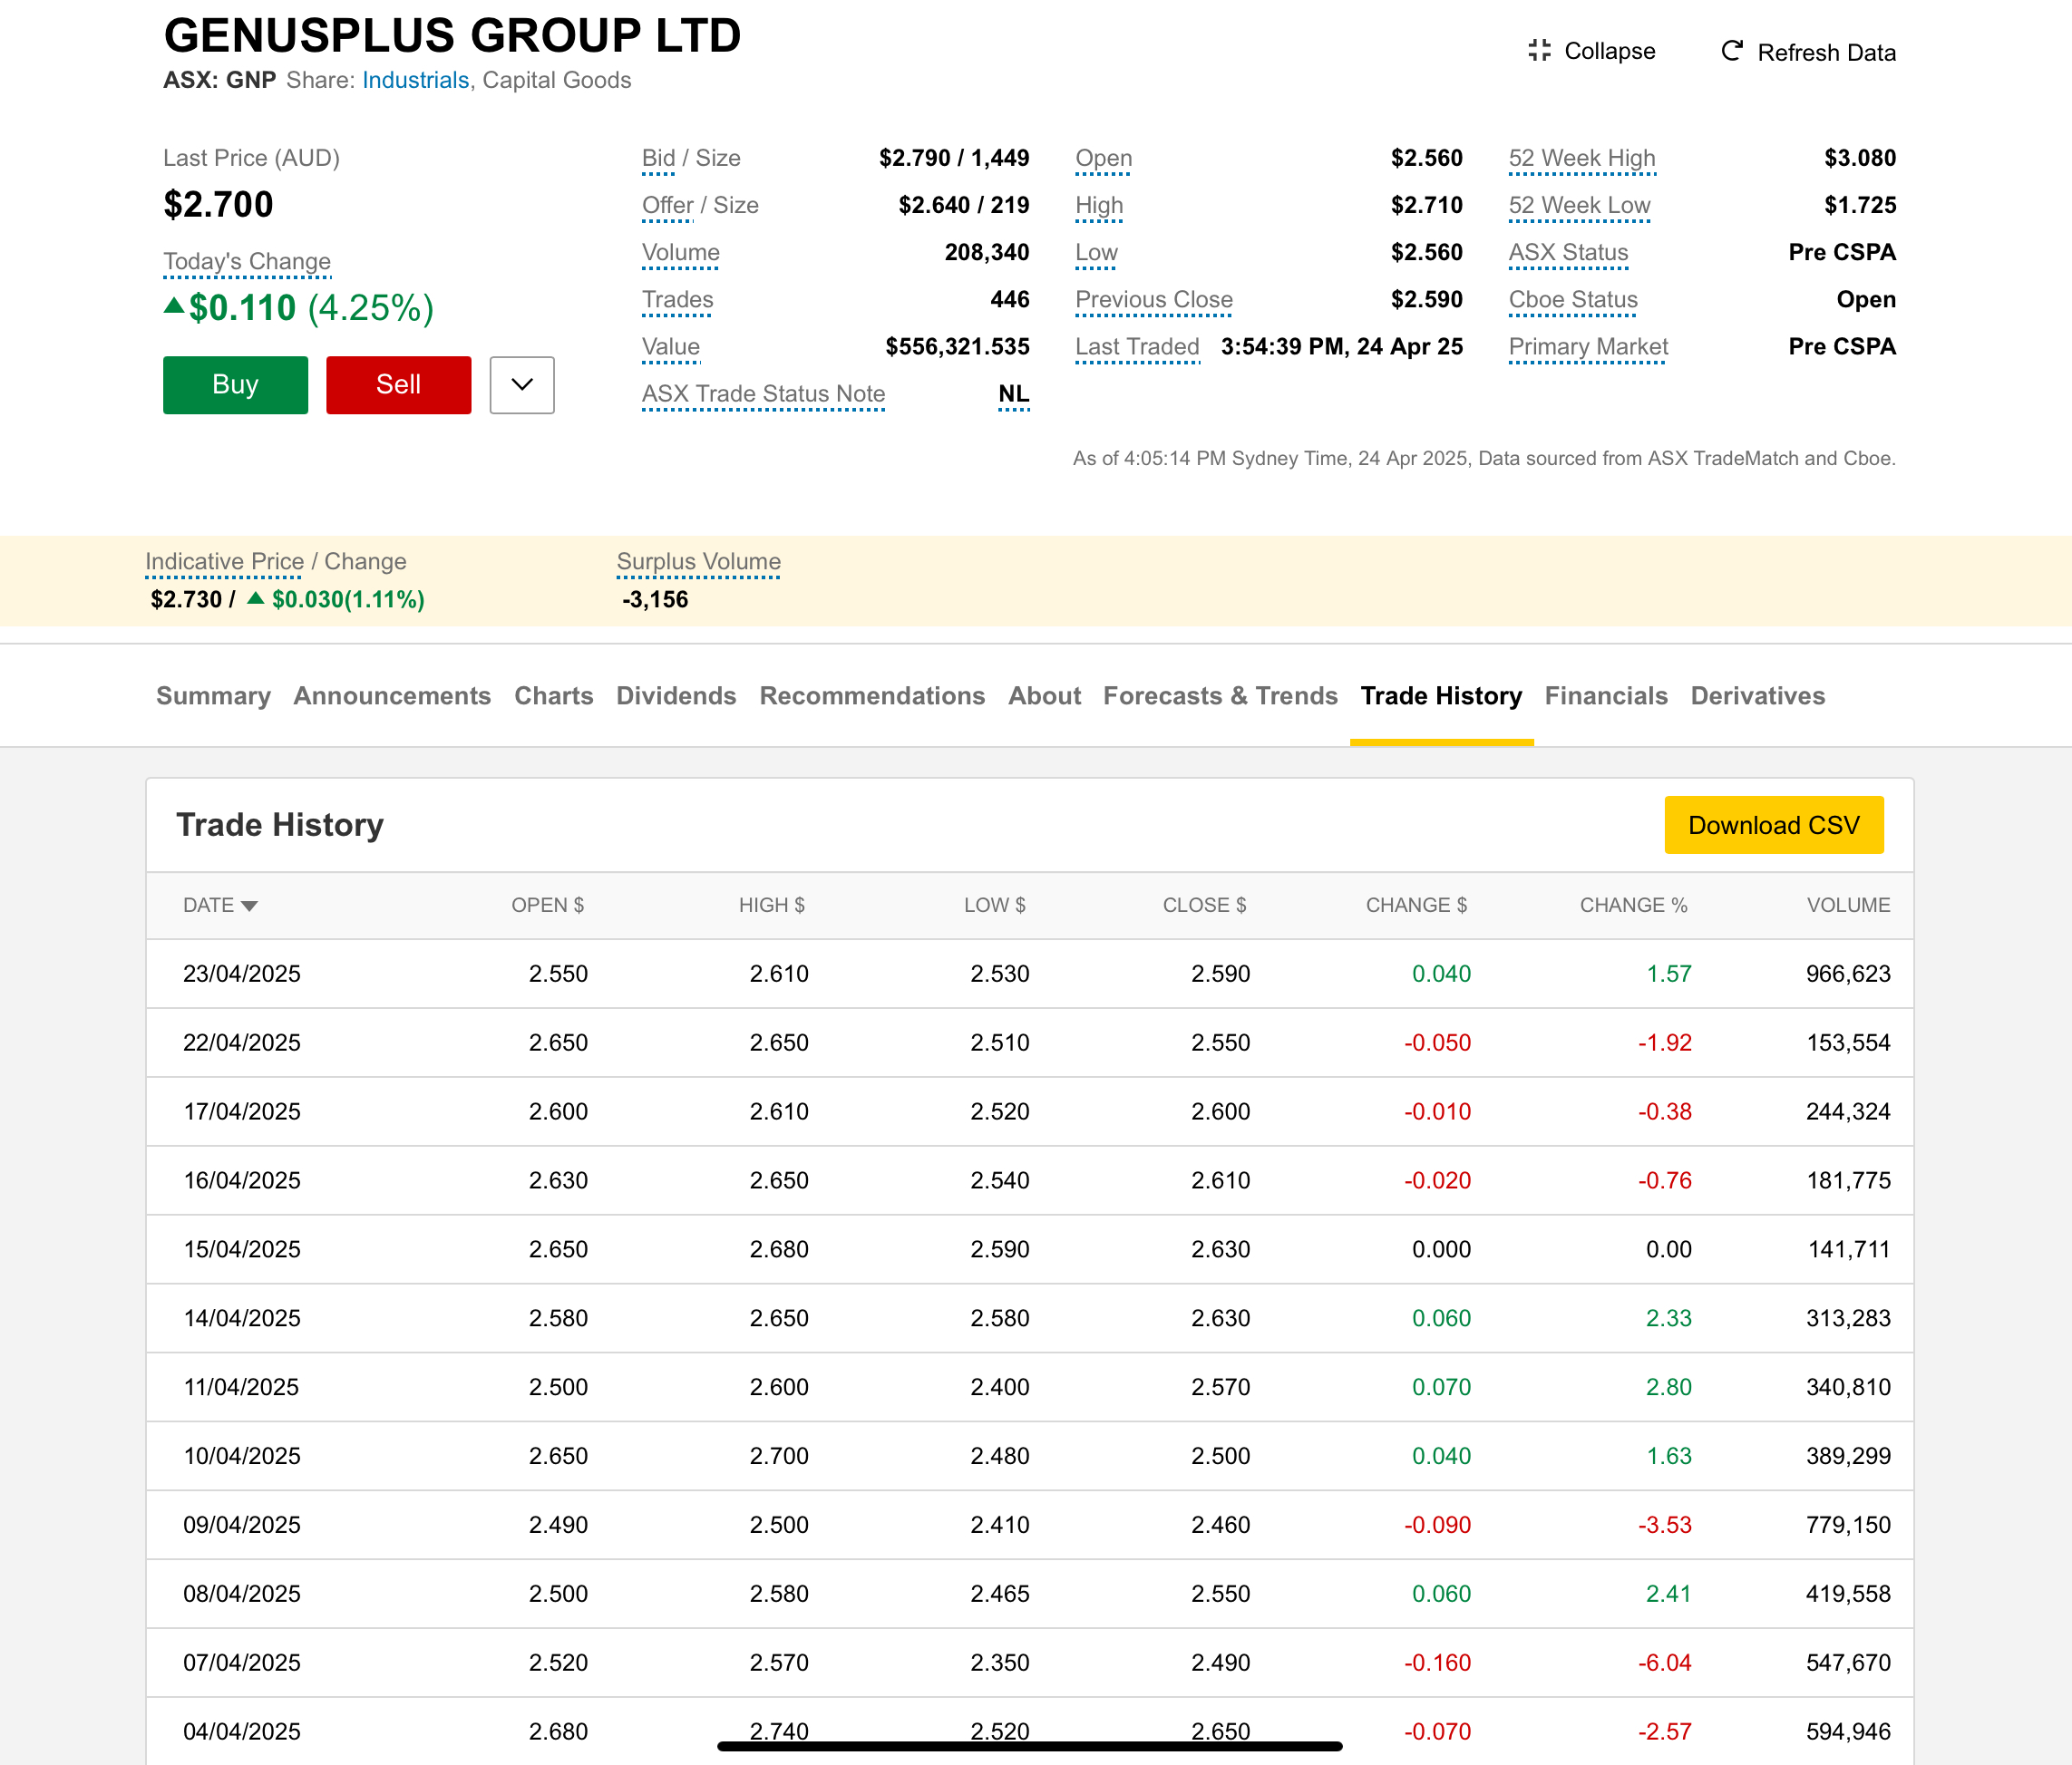2072x1765 pixels.
Task: Click the CHANGE % column header
Action: click(x=1634, y=906)
